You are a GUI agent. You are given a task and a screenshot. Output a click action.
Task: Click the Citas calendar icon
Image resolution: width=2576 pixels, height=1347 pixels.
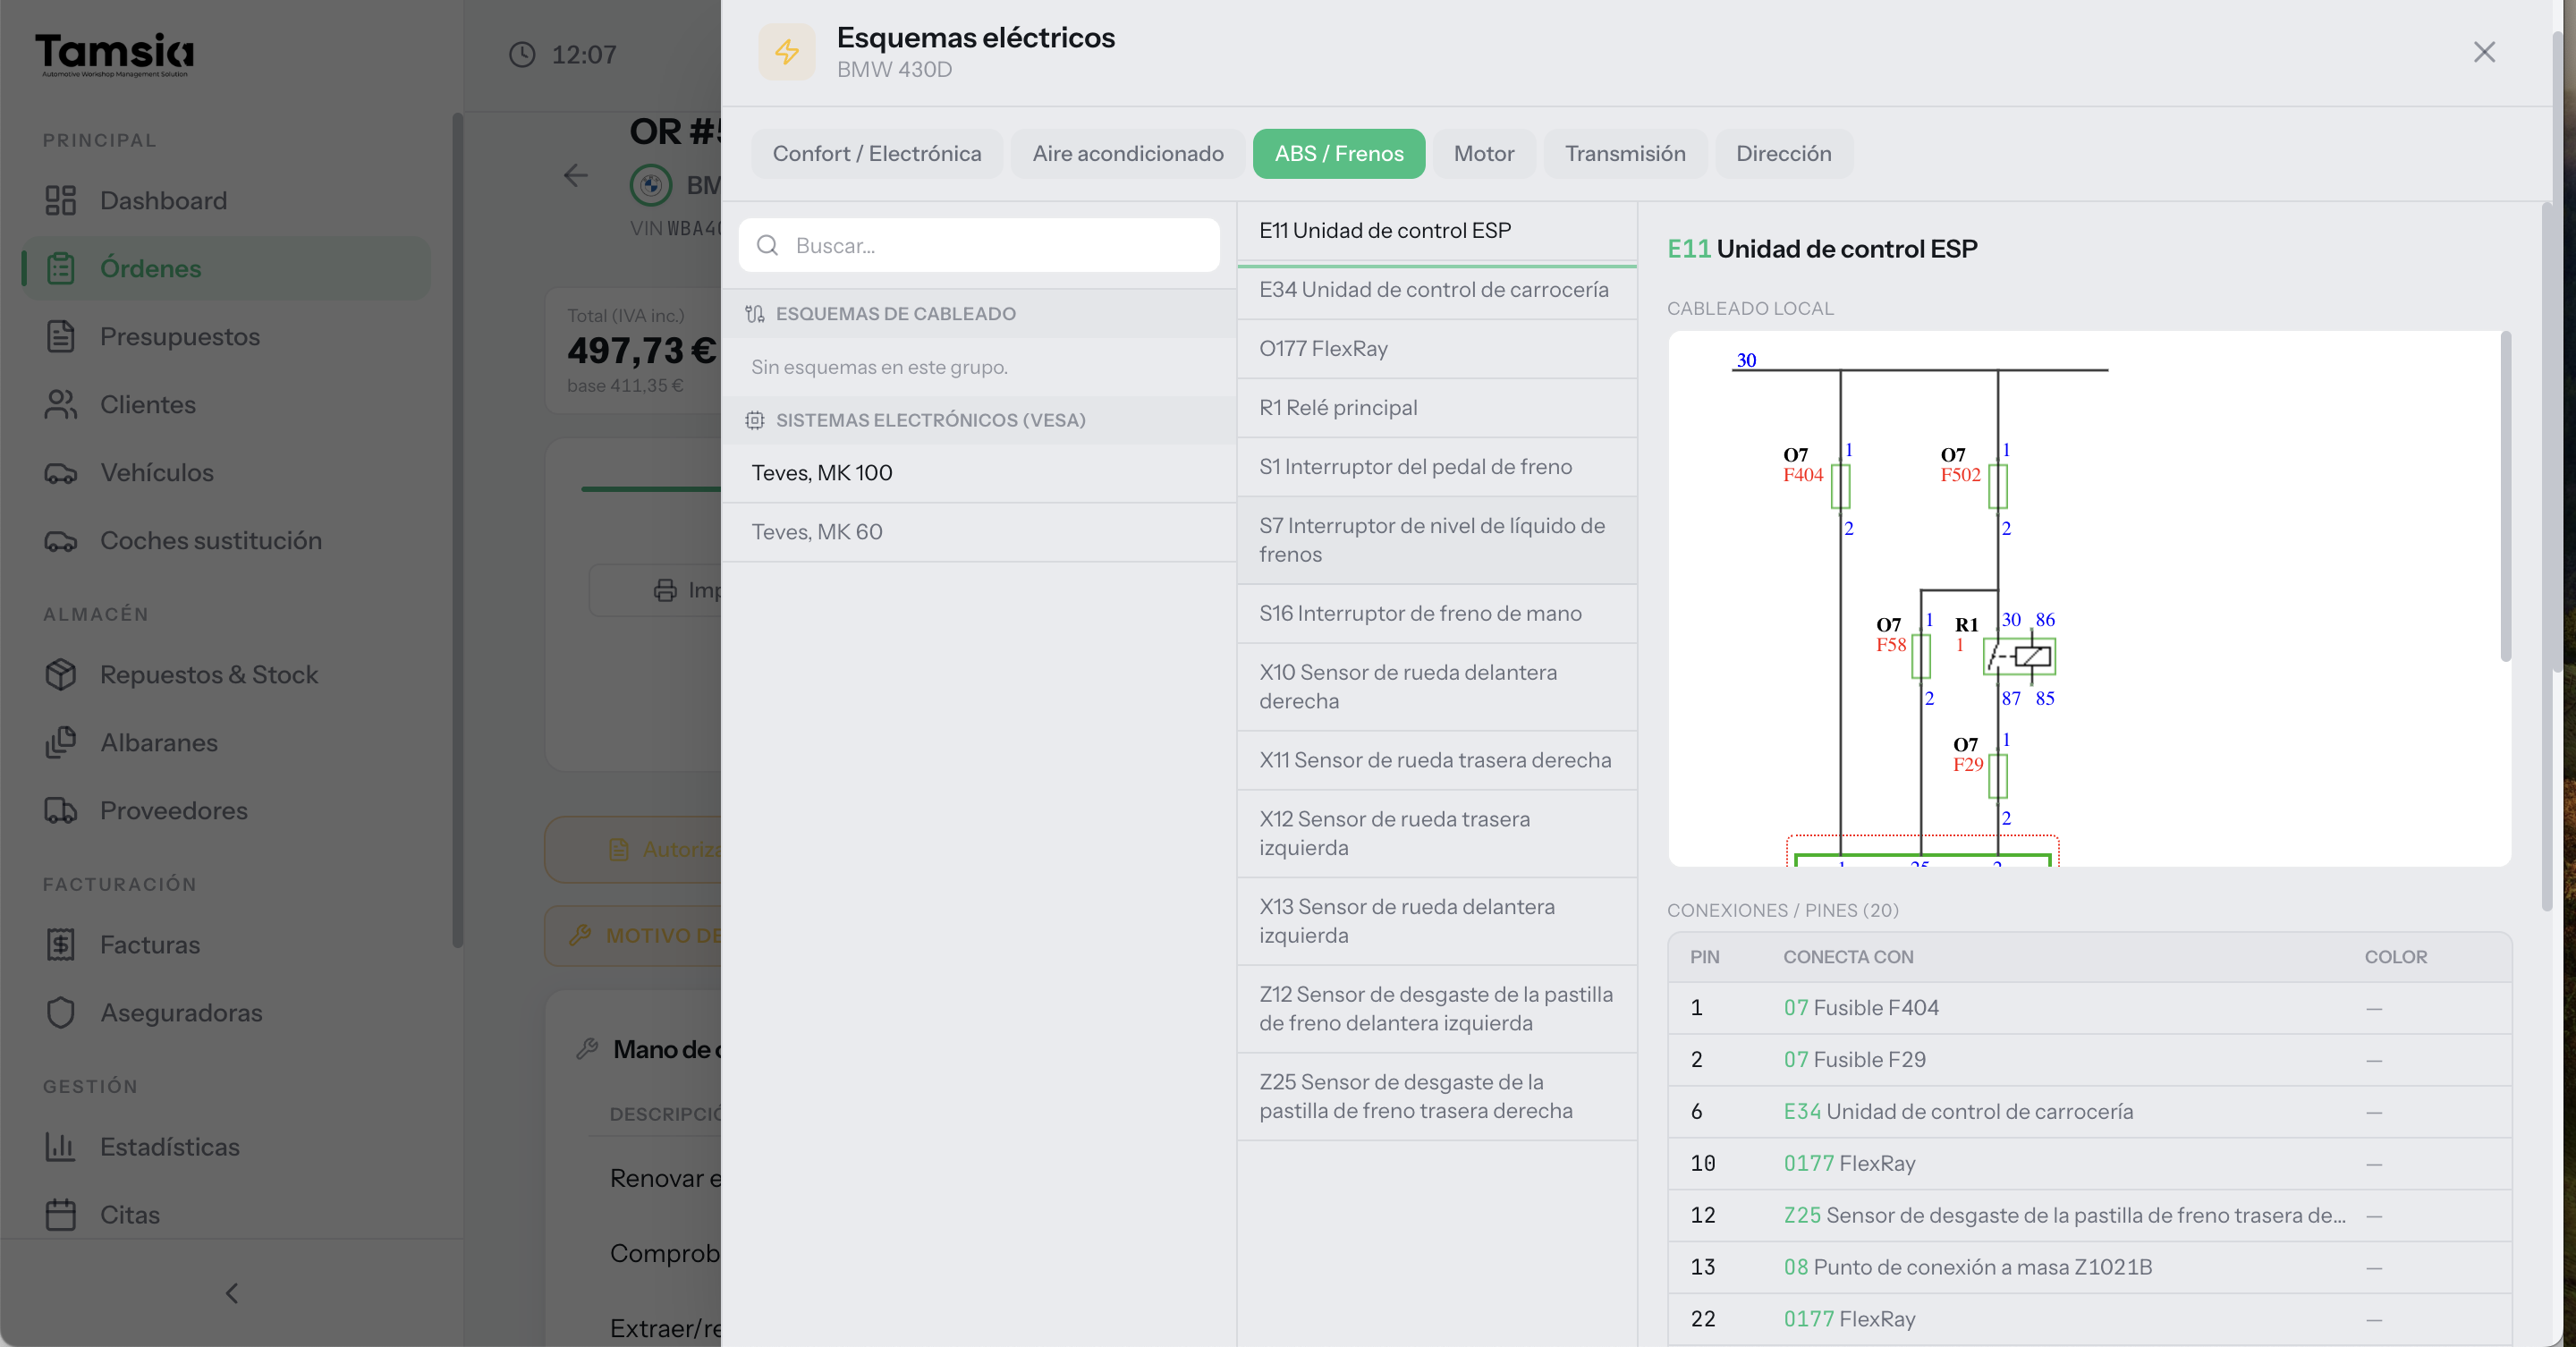coord(60,1215)
